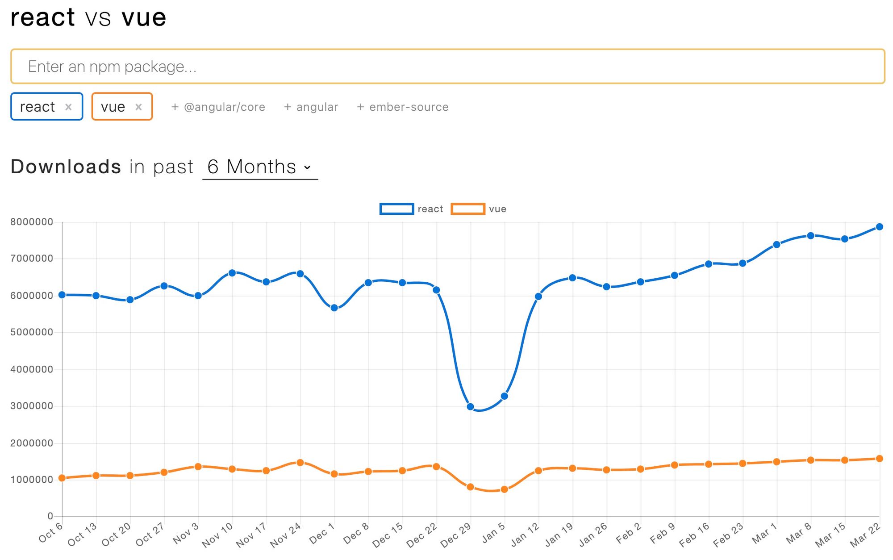This screenshot has height=560, width=893.
Task: Click vue data point at Jan 5
Action: 505,489
